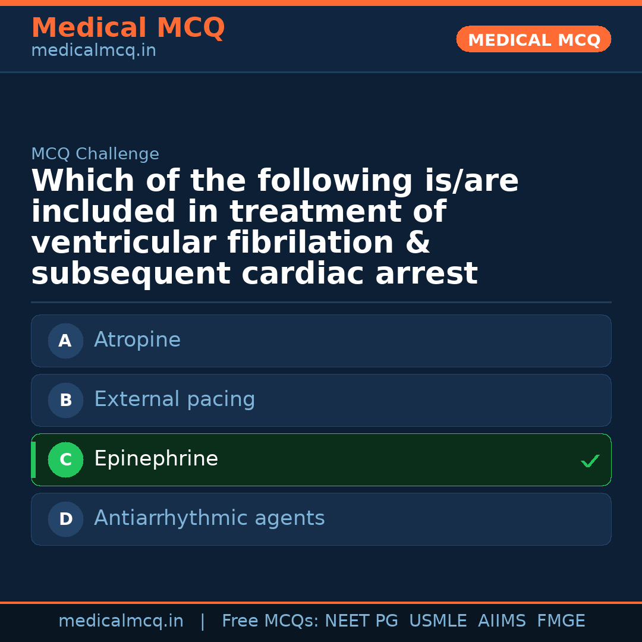Screen dimensions: 642x642
Task: Open the medicalmcq.in footer link
Action: click(121, 621)
